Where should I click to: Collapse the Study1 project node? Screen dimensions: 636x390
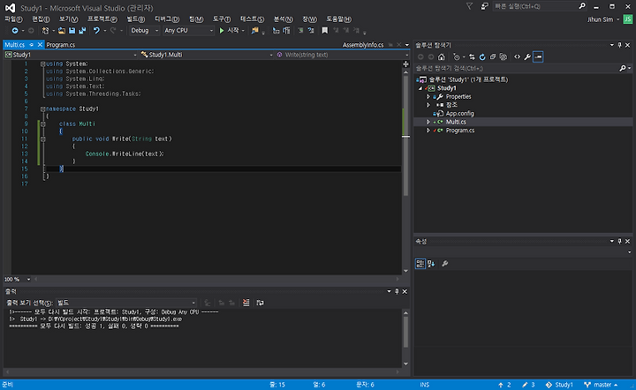pos(420,88)
